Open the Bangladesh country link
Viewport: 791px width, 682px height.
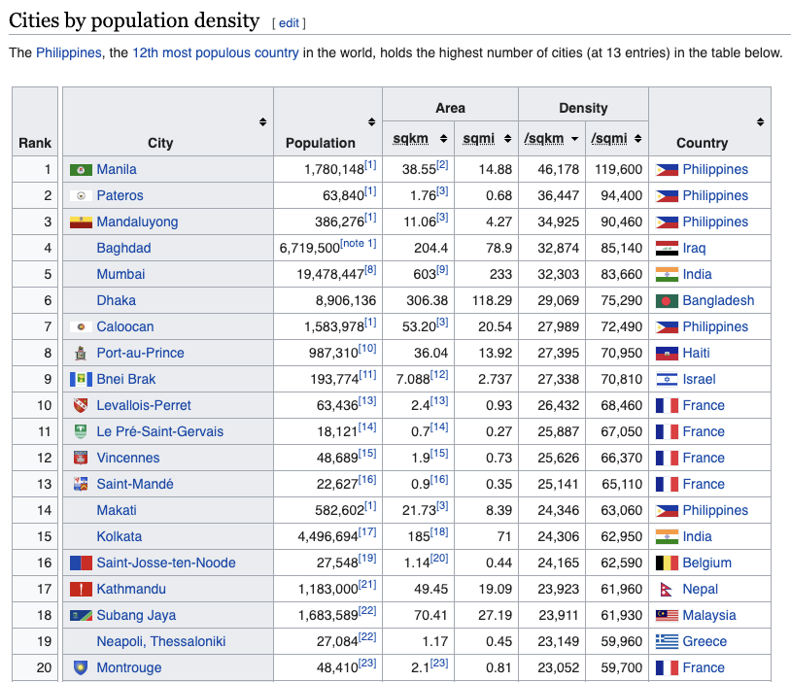point(718,300)
